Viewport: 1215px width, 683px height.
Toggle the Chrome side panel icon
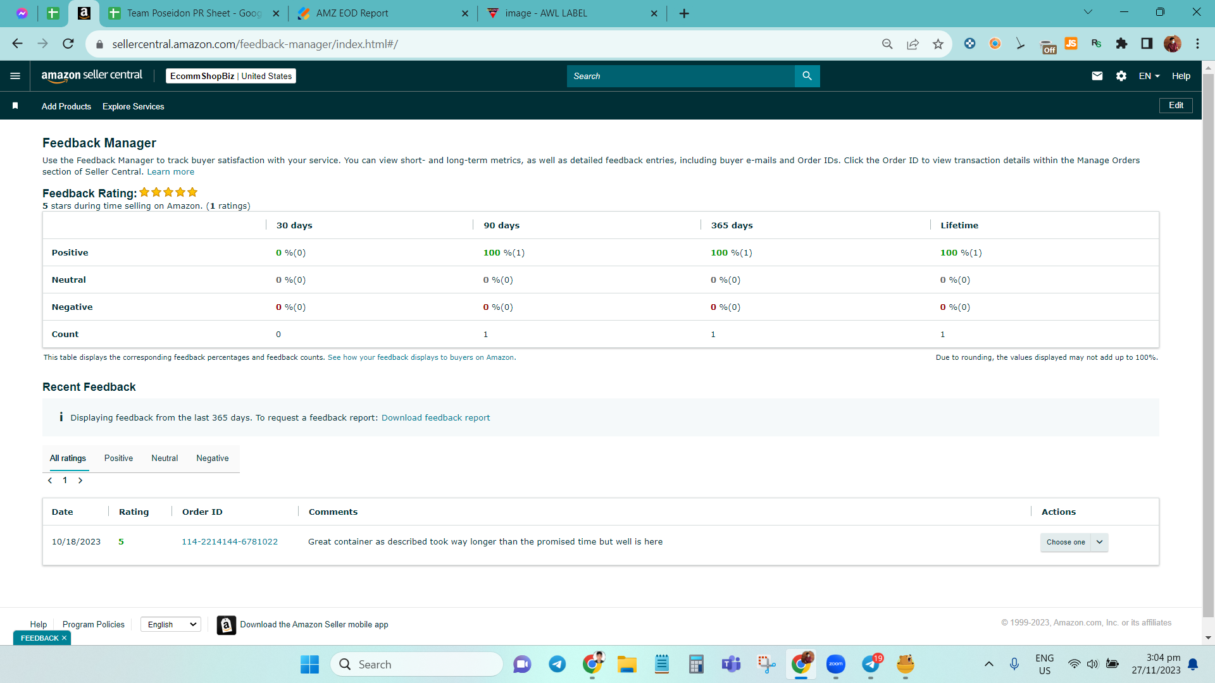point(1147,44)
